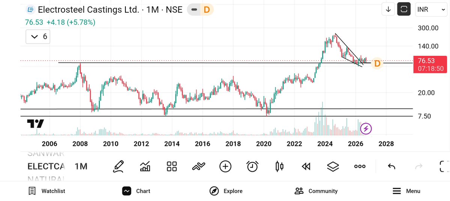Viewport: 450px width, 201px height.
Task: Click the Electrosteel Castings Ltd. title
Action: point(89,10)
